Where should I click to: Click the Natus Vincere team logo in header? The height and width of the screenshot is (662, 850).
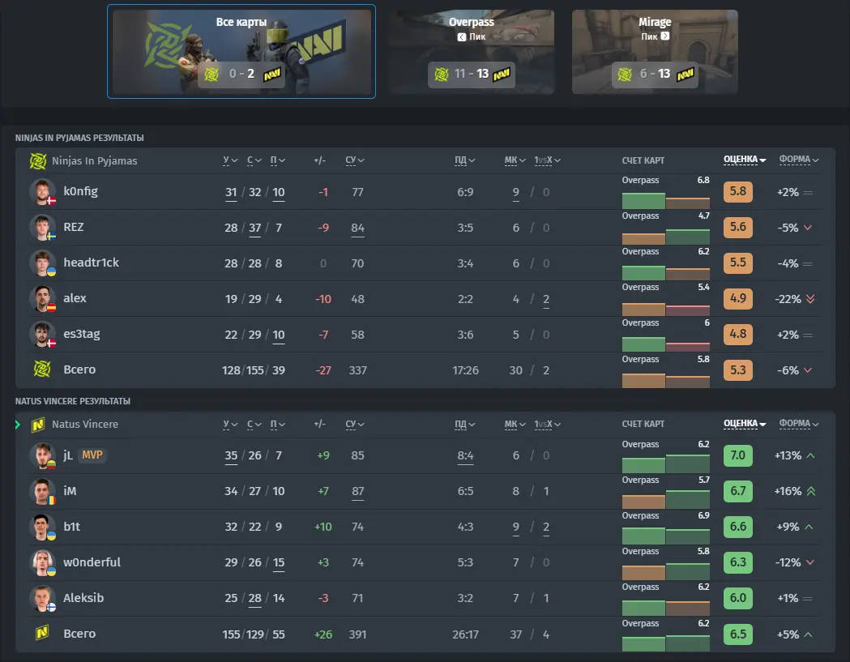[x=38, y=425]
